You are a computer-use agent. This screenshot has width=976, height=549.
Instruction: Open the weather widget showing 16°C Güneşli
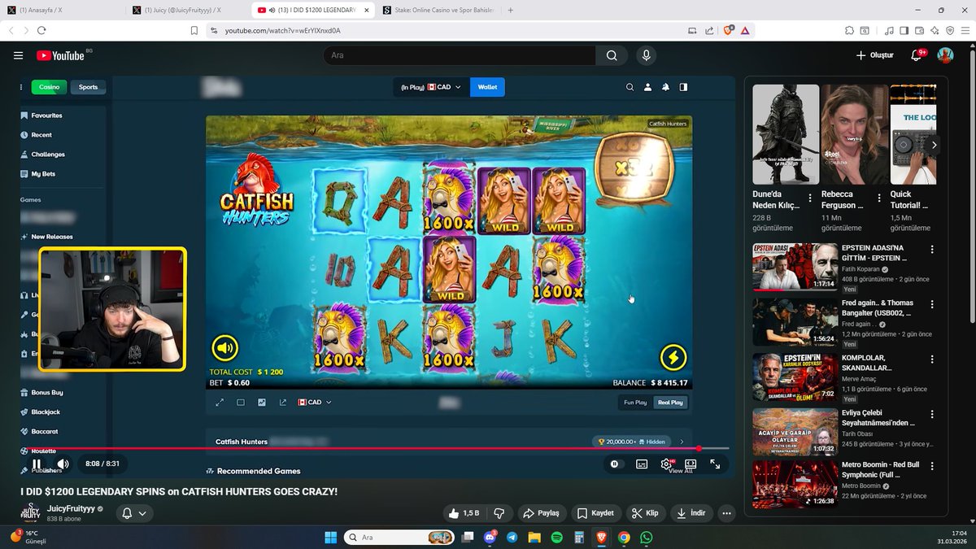click(x=30, y=538)
